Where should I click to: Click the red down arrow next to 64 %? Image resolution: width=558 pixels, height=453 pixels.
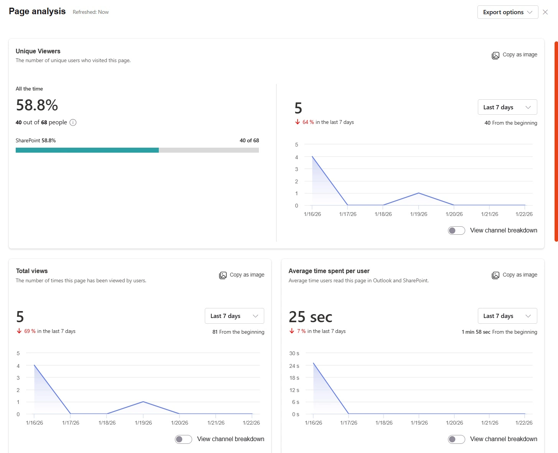[x=298, y=122]
